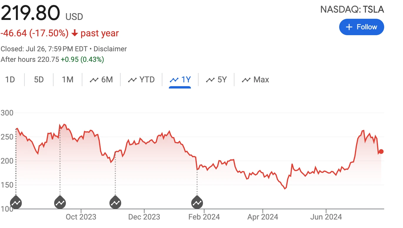Click the trend icon beside 6M

pyautogui.click(x=94, y=80)
